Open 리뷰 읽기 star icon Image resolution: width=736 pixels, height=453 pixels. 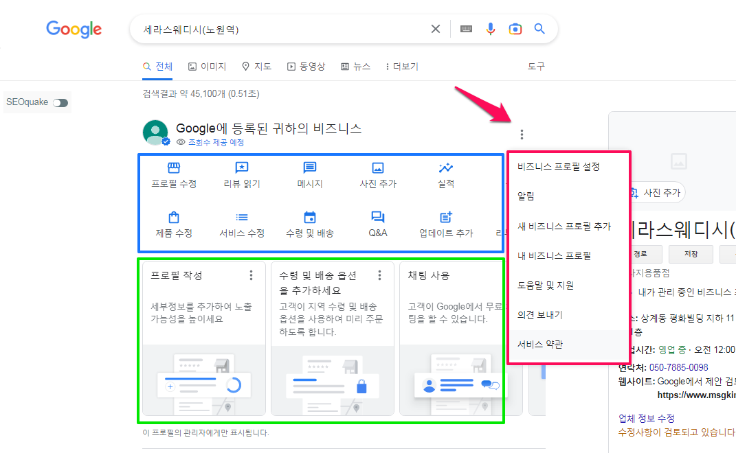tap(242, 167)
